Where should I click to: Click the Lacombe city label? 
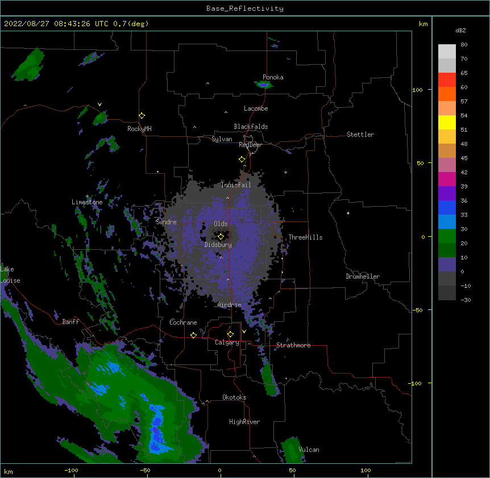(x=256, y=108)
